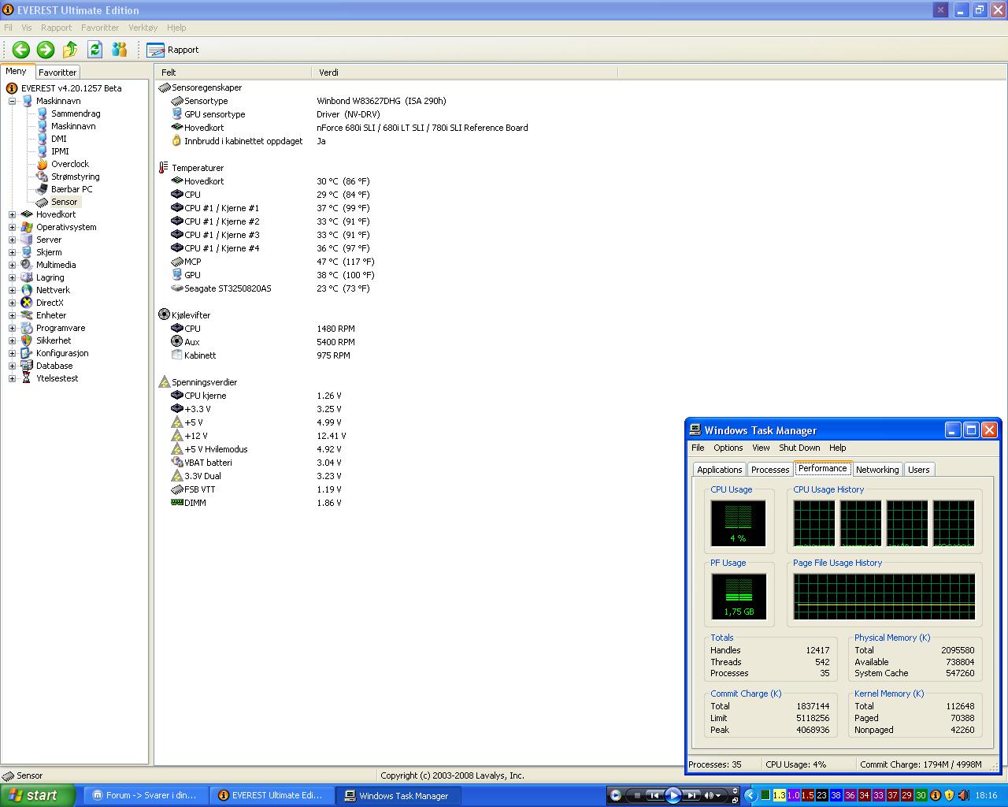Expand the Multimedia tree node

click(x=12, y=265)
